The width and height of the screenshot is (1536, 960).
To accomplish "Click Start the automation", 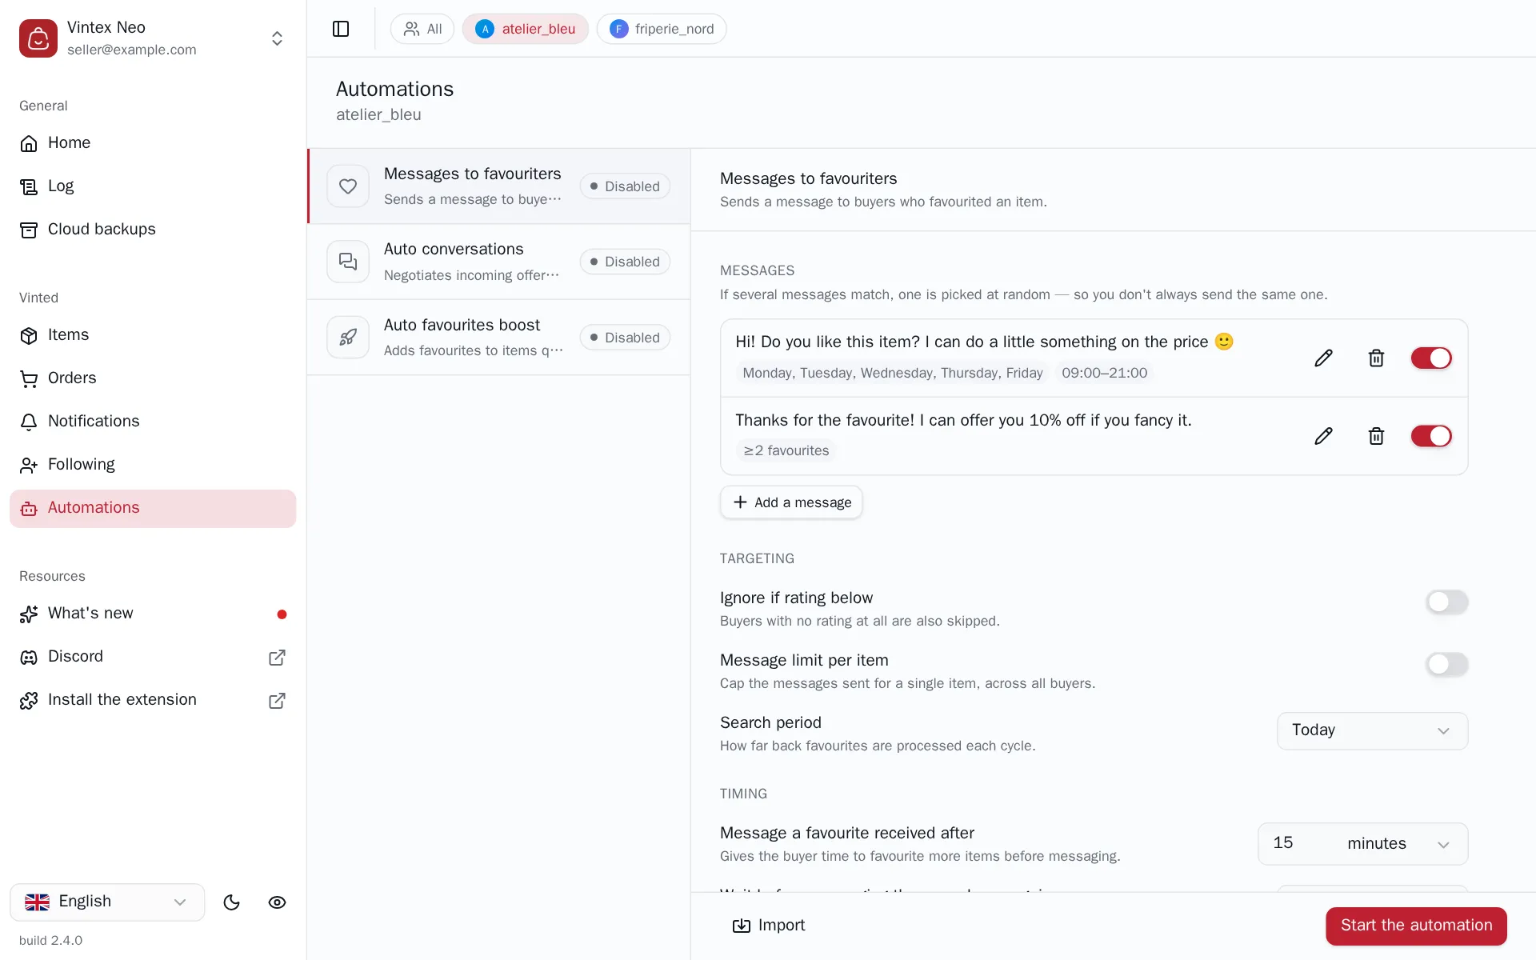I will coord(1416,926).
